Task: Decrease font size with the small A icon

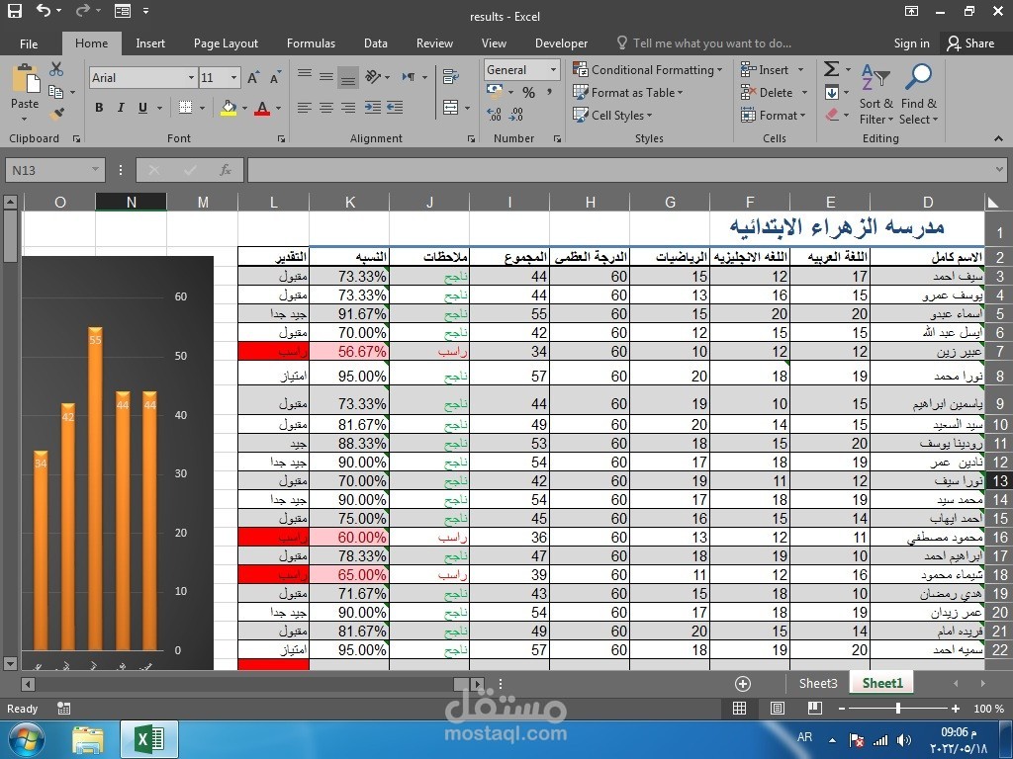Action: 275,77
